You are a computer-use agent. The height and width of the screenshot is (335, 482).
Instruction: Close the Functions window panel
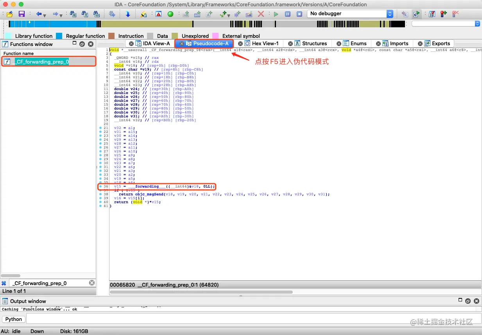[x=91, y=44]
